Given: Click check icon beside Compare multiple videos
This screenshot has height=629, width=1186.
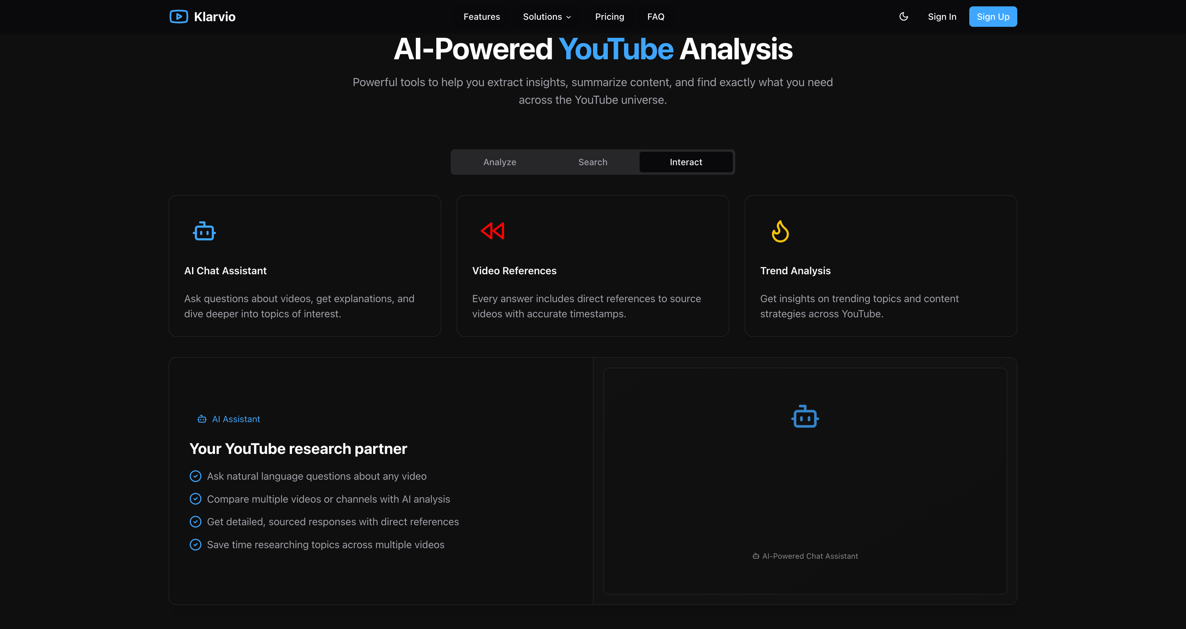Looking at the screenshot, I should point(195,499).
